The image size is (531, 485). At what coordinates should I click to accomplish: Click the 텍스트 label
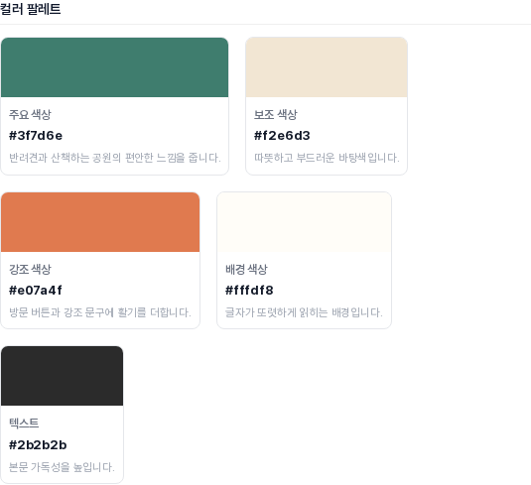(x=24, y=424)
